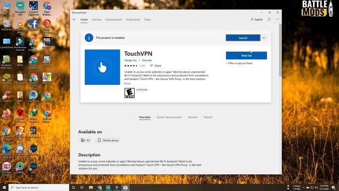Show hidden system tray icons
Screen dimensions: 339x191
click(304, 187)
